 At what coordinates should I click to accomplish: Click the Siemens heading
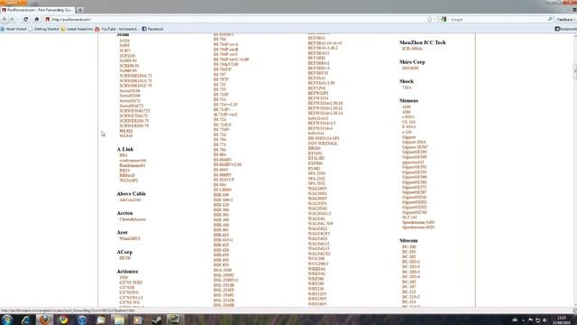(408, 100)
